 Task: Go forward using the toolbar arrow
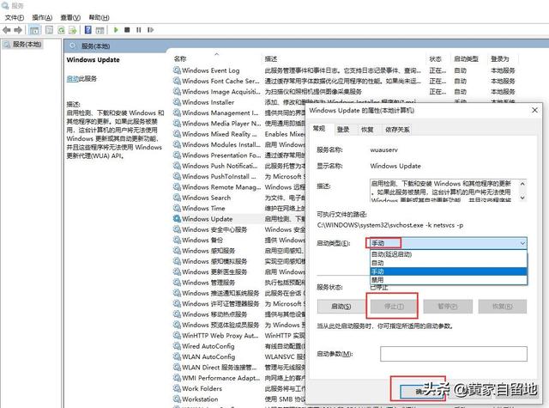18,30
